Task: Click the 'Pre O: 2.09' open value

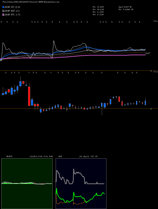Action: [98, 7]
